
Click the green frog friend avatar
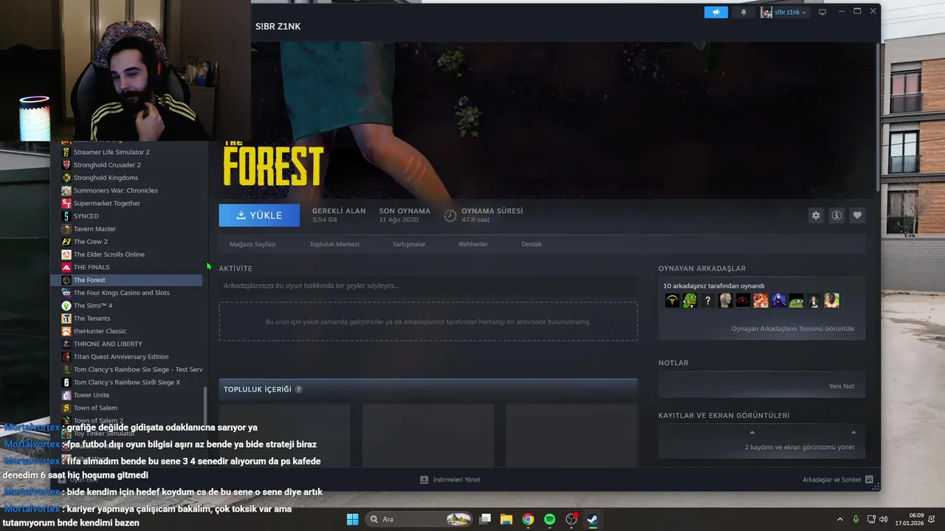coord(690,301)
